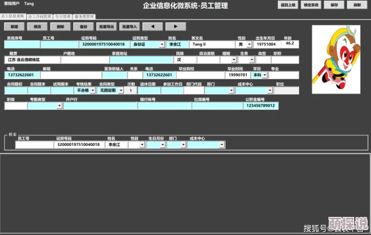This screenshot has height=235, width=371.
Task: Open the 成本中心 dropdown in search panel
Action: pos(222,145)
